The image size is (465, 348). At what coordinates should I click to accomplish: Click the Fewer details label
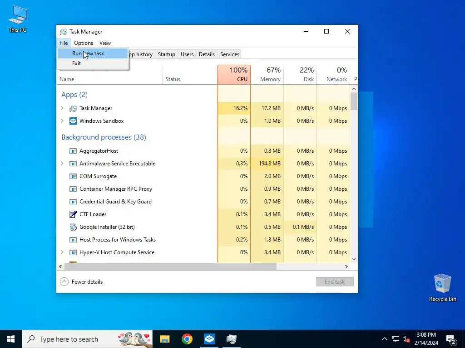[x=87, y=282]
